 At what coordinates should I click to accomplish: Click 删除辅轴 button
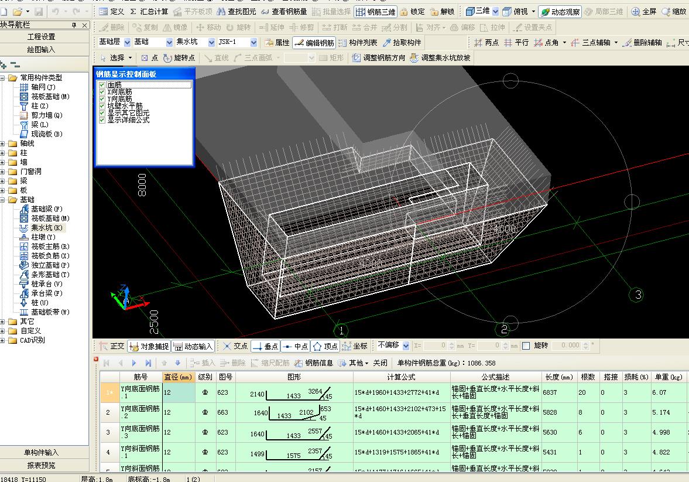click(x=642, y=43)
